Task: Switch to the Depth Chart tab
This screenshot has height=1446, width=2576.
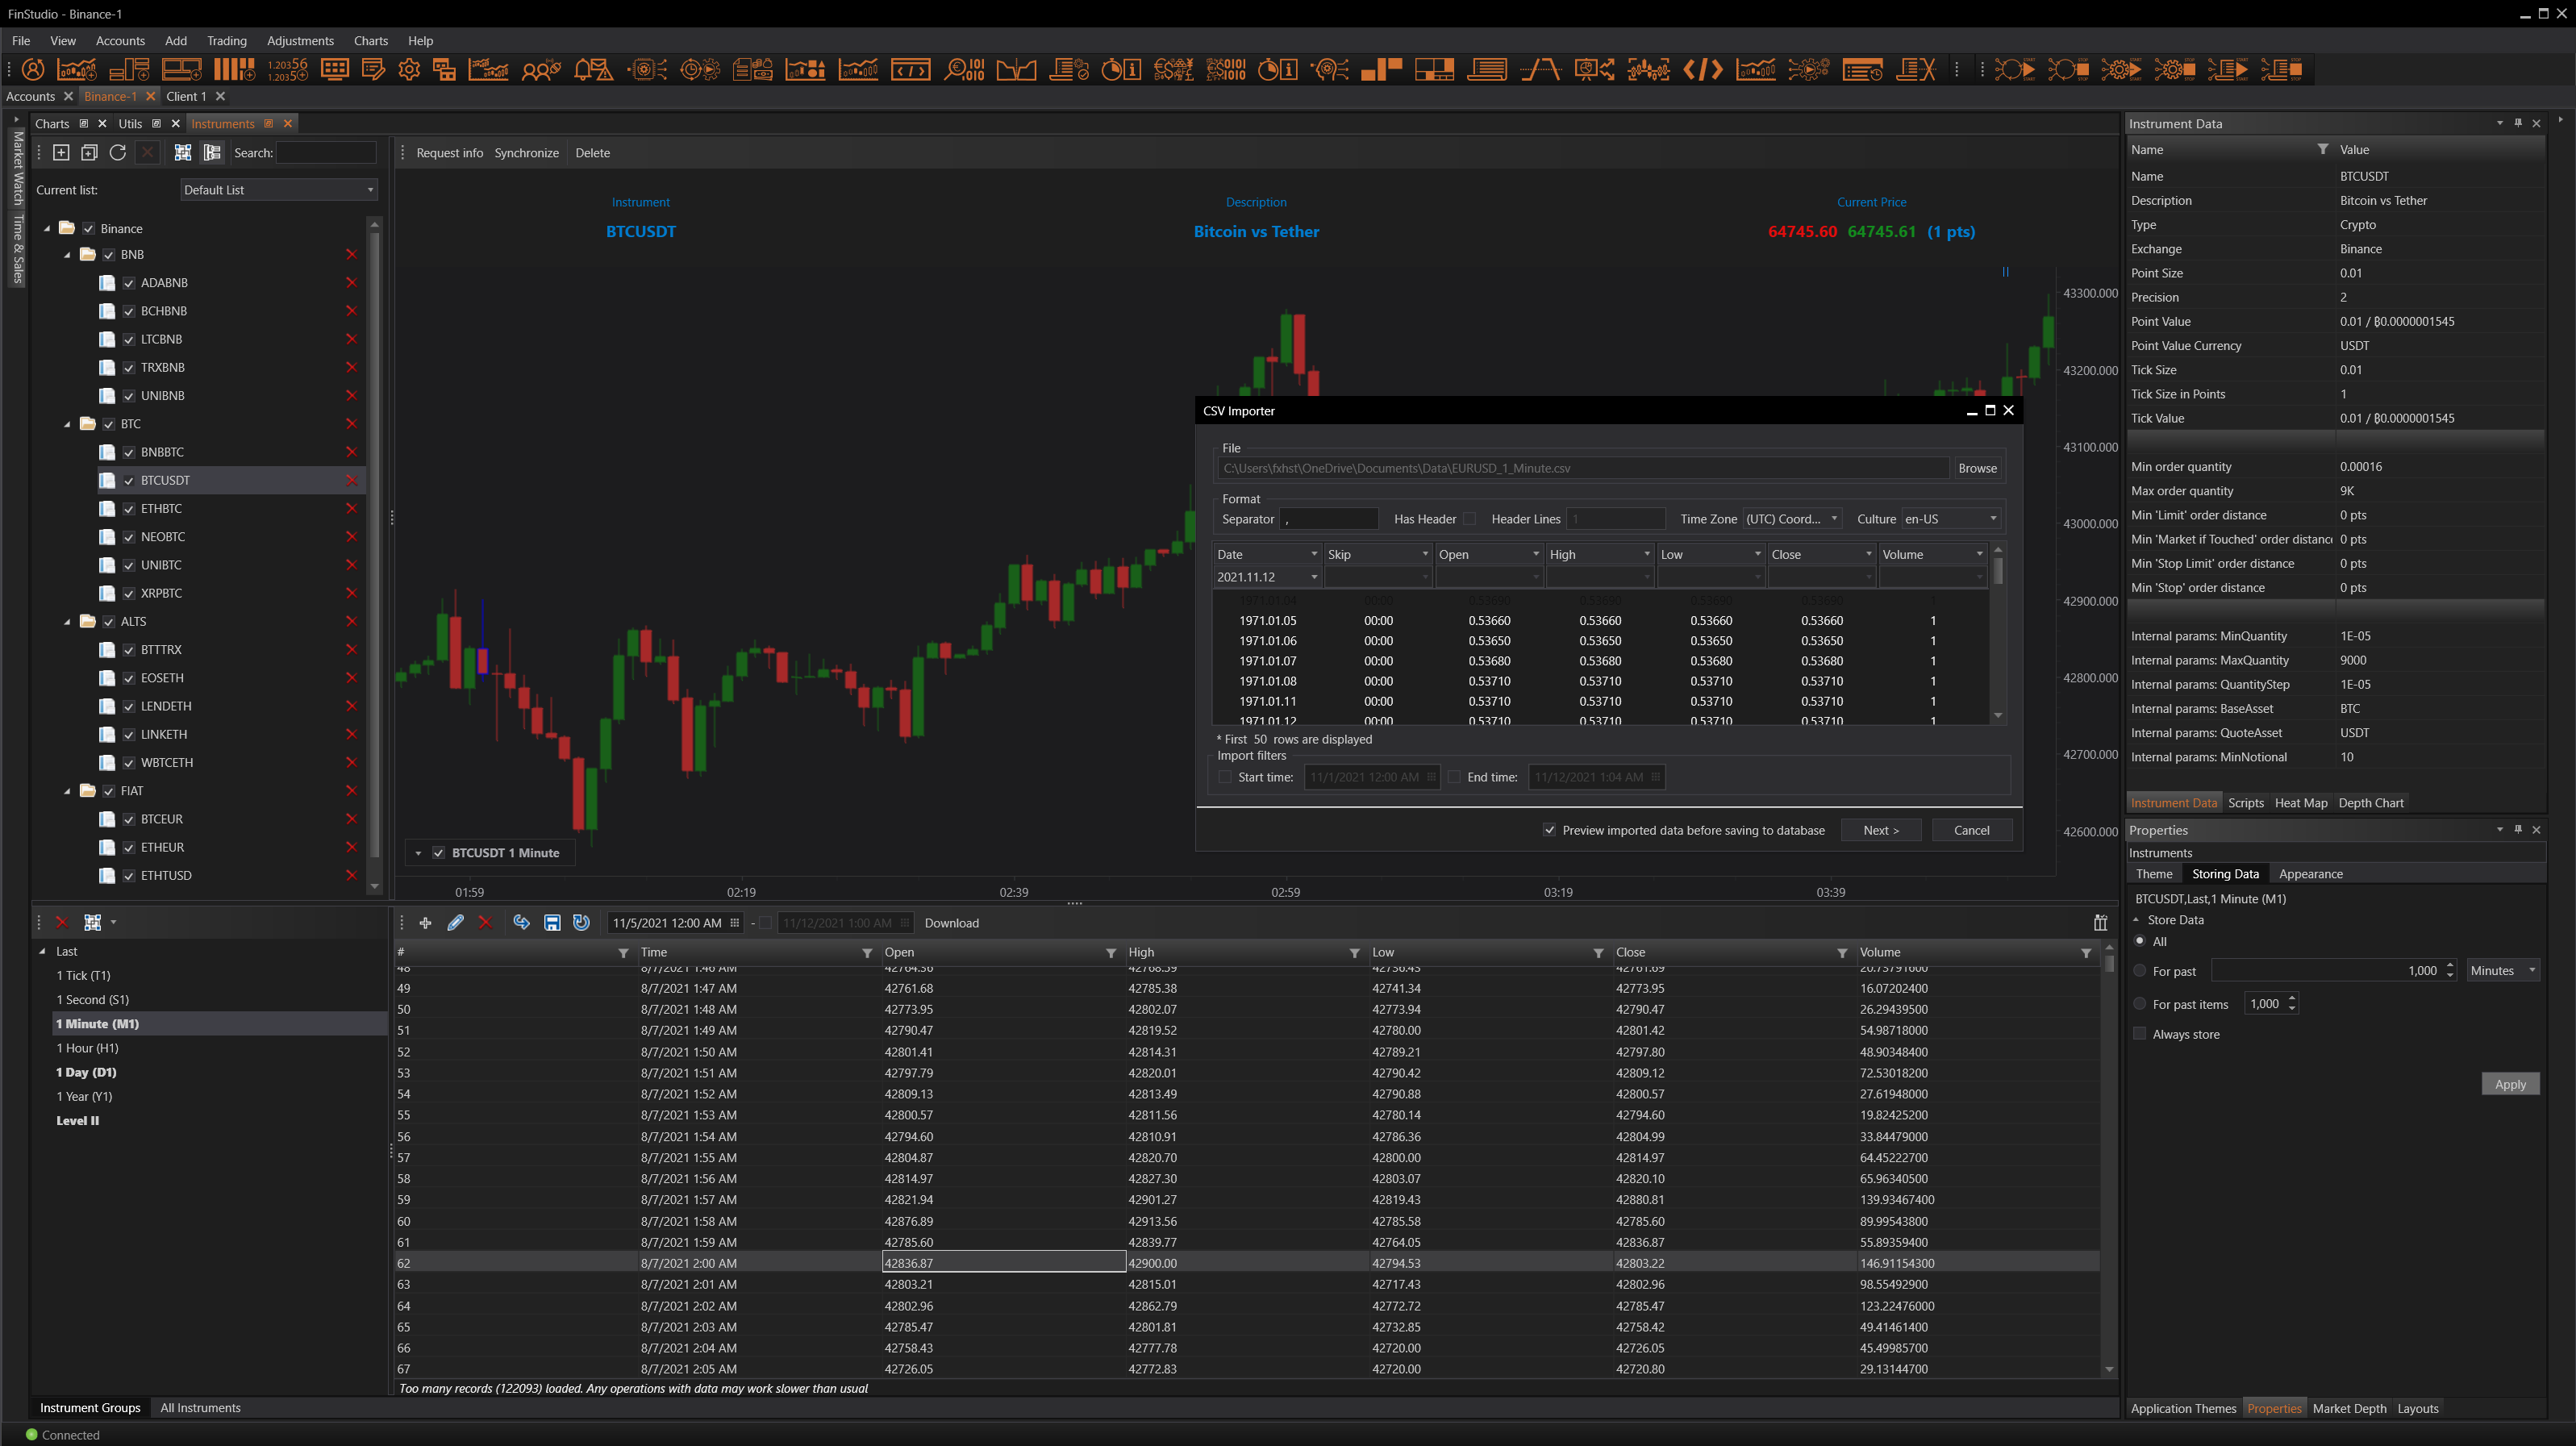Action: (2370, 802)
